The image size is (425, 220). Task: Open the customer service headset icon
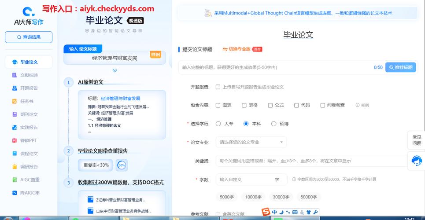[417, 161]
